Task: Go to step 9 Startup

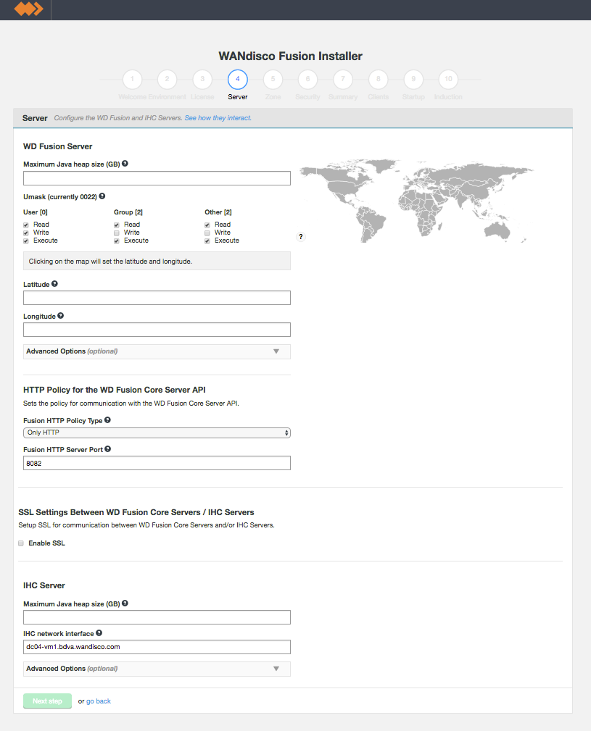Action: coord(413,79)
